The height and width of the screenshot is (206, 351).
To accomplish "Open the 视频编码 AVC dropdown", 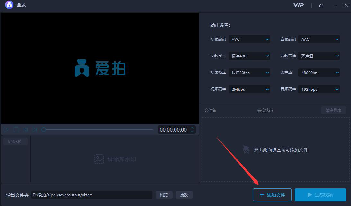I will point(249,39).
